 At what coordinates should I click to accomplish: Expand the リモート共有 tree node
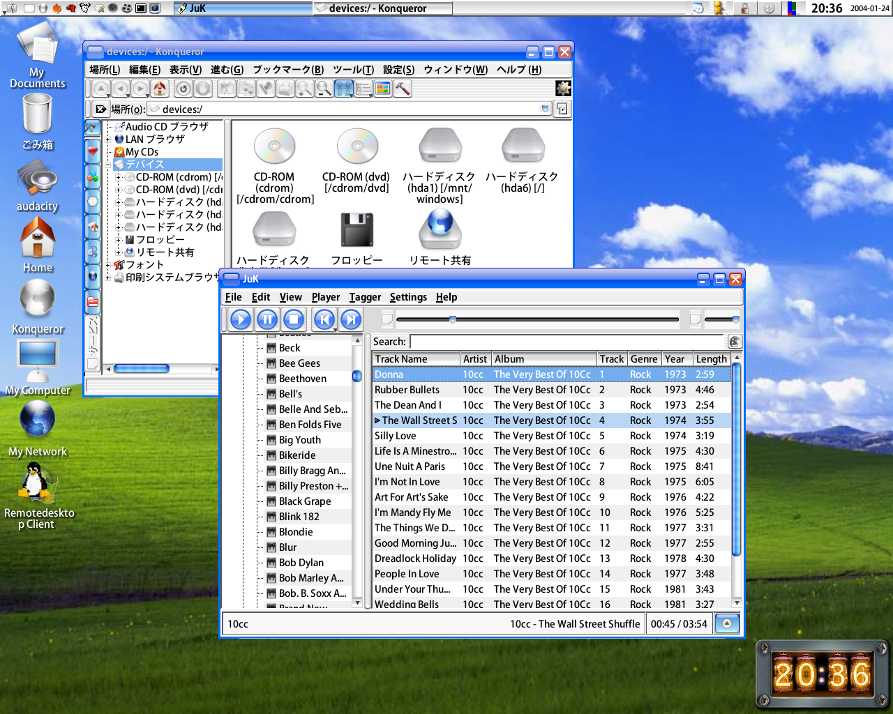(119, 252)
